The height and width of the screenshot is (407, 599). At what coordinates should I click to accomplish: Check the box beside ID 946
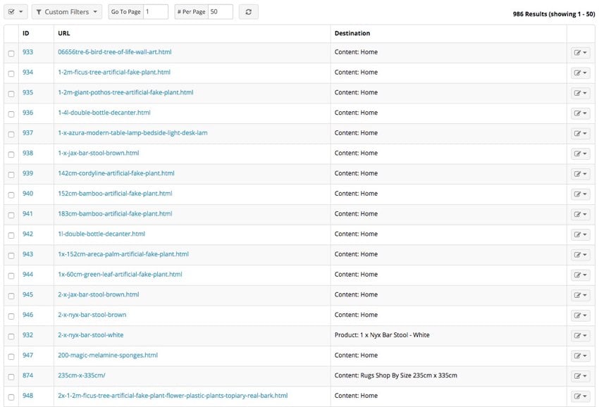[11, 316]
